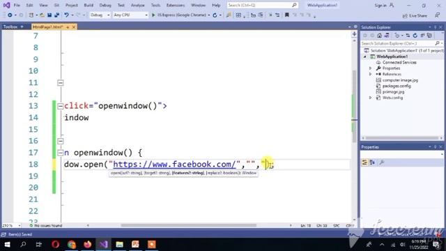Toggle auto-hide pin on Solution Explorer

point(435,27)
